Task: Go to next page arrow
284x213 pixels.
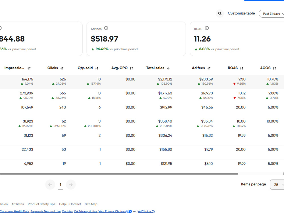Action: (71, 185)
